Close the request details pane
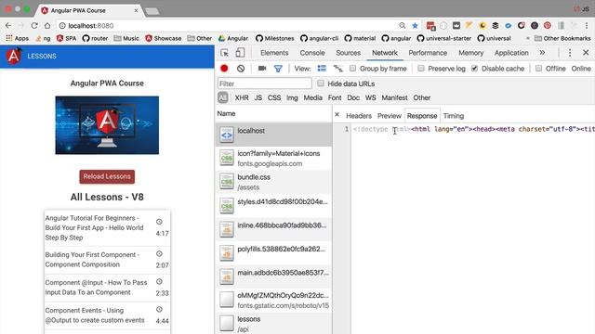This screenshot has height=334, width=595. 337,114
